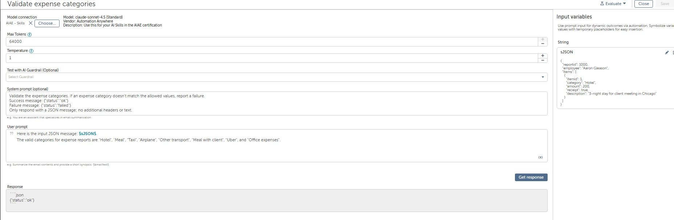The image size is (674, 220).
Task: Click into the Temperature value field
Action: point(272,58)
